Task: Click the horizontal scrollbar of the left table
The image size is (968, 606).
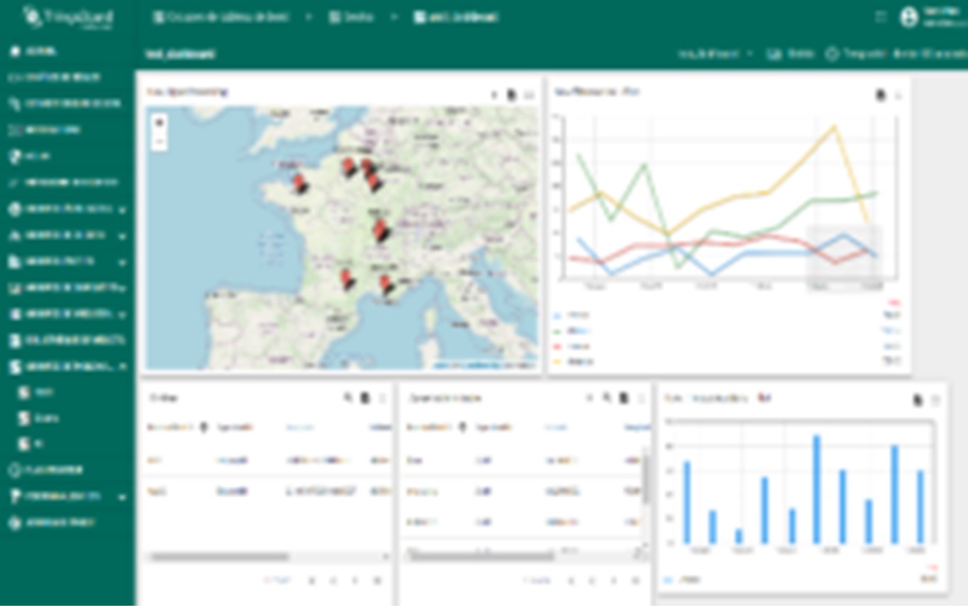Action: pos(220,557)
